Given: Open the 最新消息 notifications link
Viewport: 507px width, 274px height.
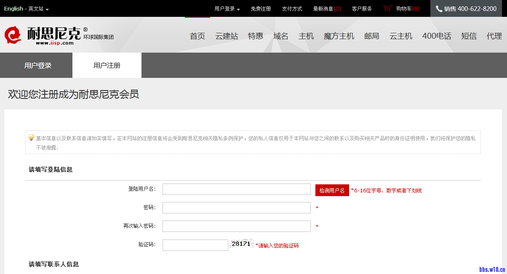Looking at the screenshot, I should tap(327, 9).
